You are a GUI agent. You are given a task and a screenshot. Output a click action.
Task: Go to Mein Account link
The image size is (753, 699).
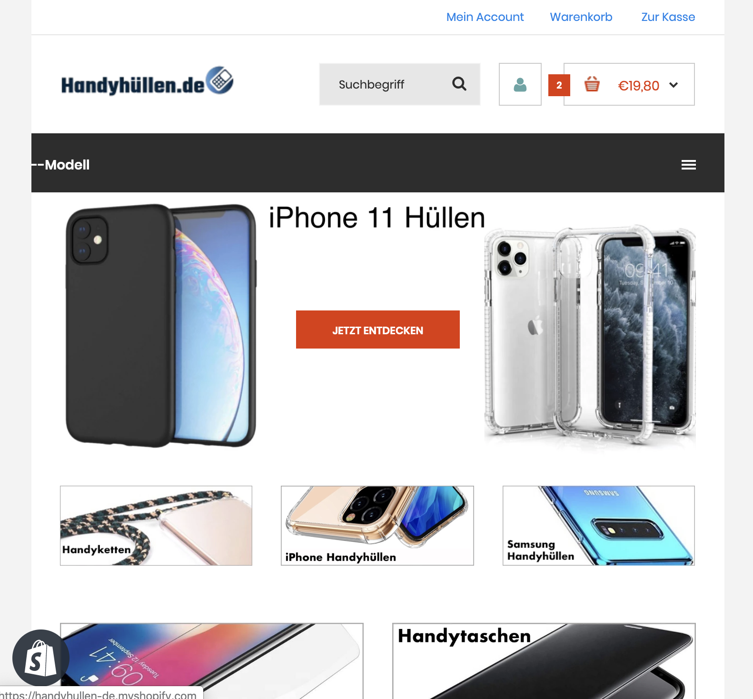[x=485, y=17]
